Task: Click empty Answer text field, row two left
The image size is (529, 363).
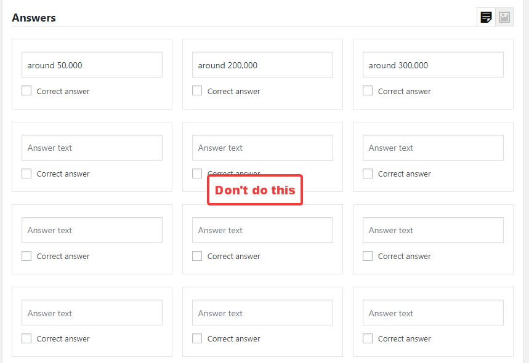Action: (x=92, y=148)
